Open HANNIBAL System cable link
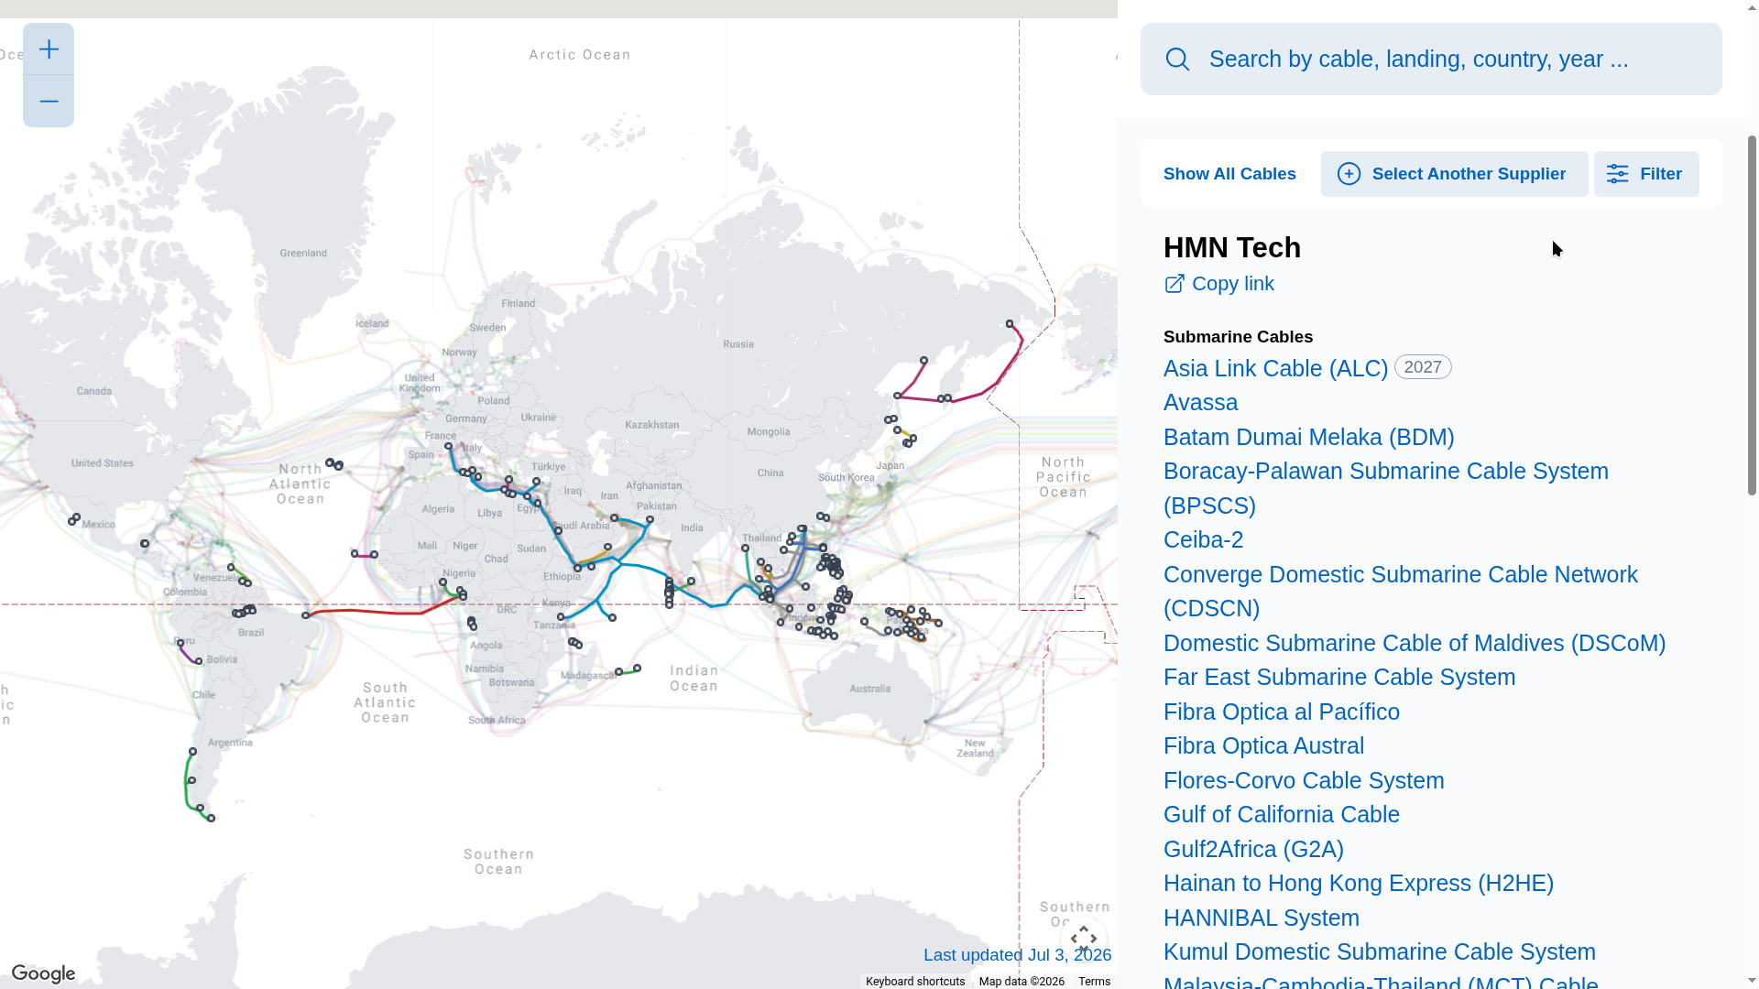The image size is (1759, 989). point(1262,918)
